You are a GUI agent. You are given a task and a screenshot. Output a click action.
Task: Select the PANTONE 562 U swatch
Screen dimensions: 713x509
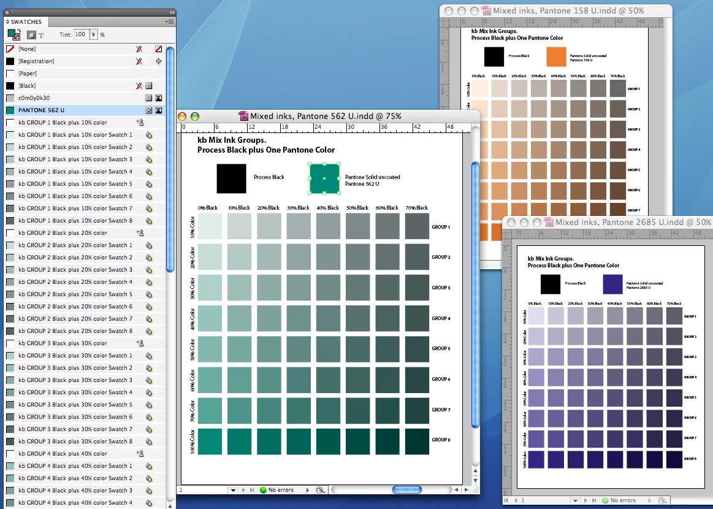pos(85,110)
